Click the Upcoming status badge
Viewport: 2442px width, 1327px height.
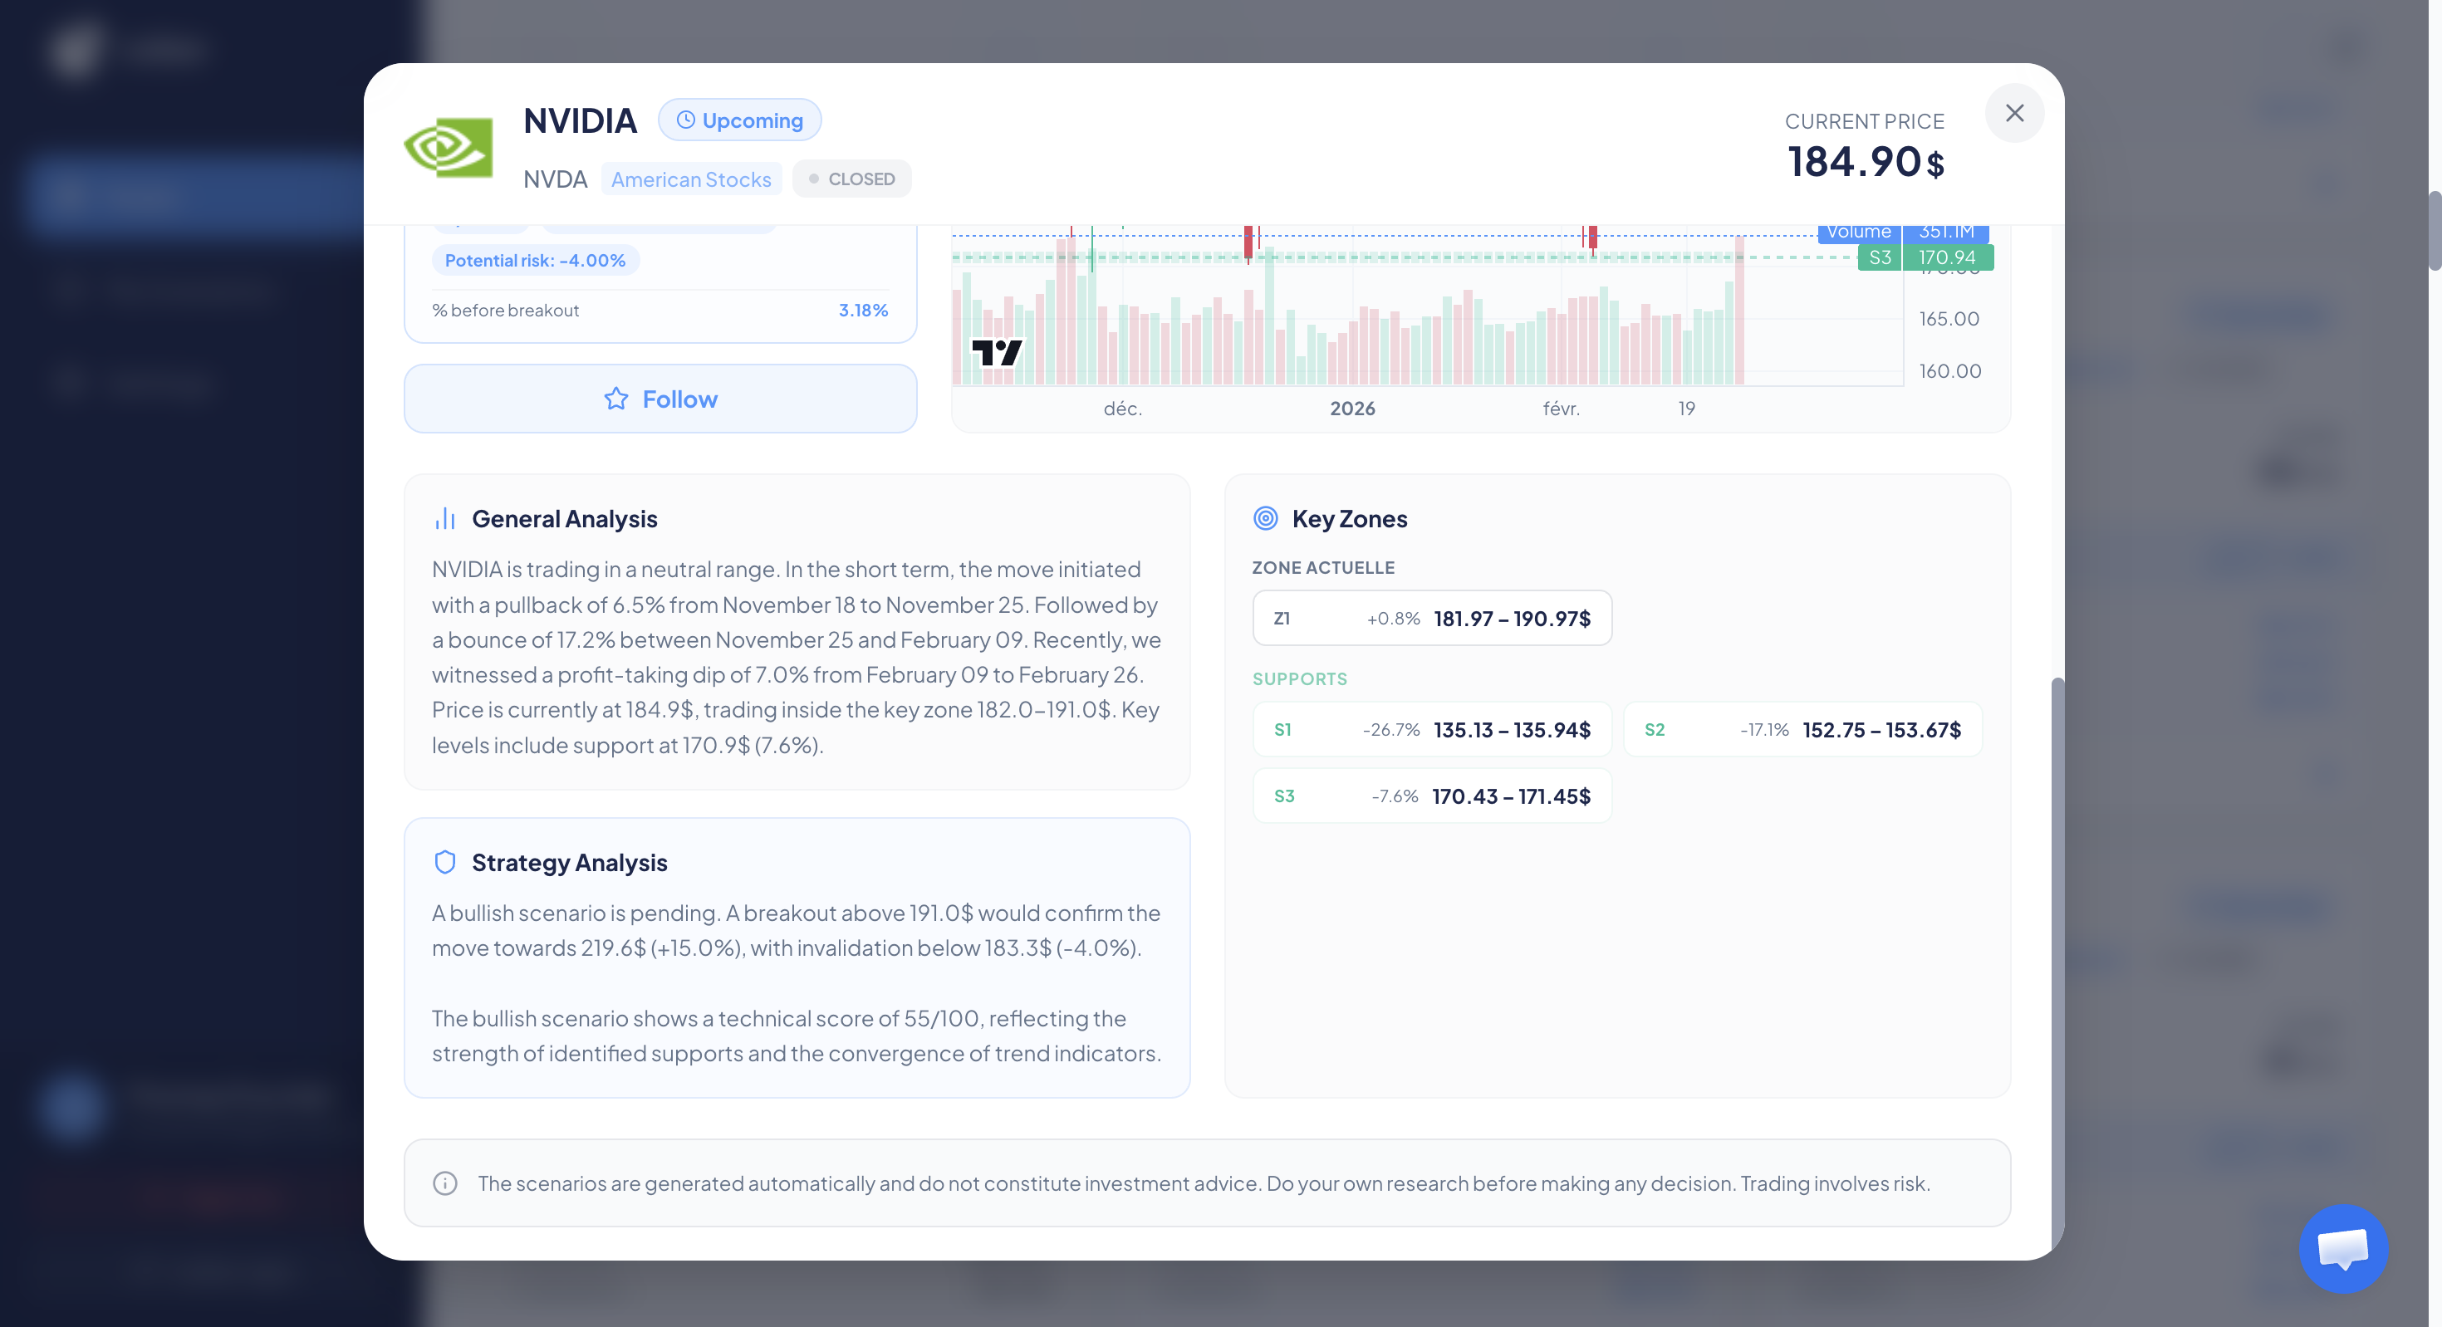point(739,120)
